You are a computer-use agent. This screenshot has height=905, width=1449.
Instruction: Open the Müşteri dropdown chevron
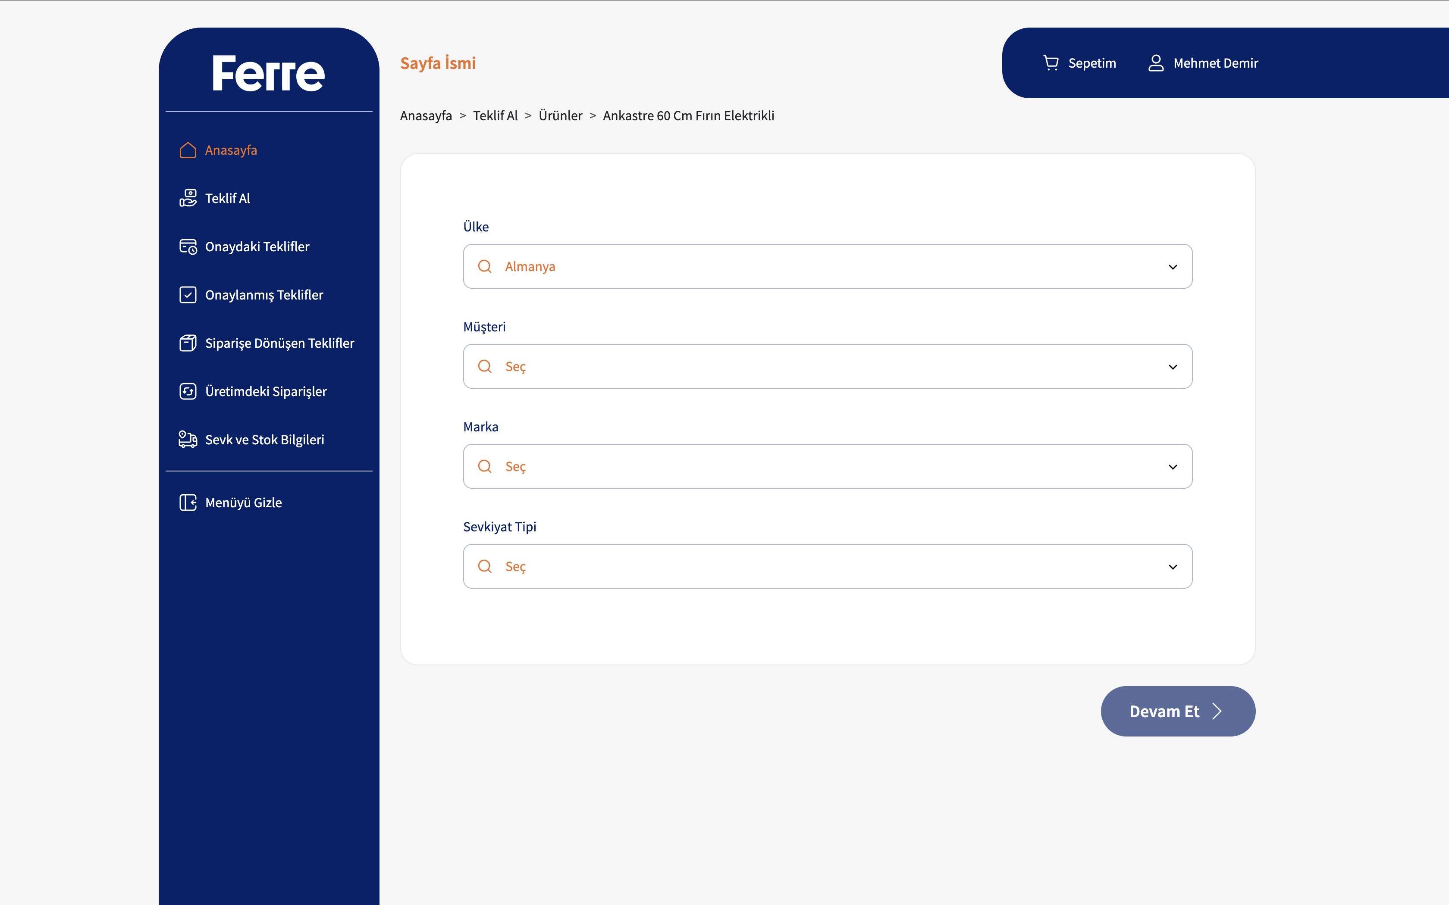tap(1173, 367)
